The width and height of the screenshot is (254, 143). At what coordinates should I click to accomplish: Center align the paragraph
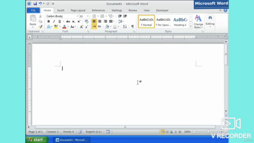tap(100, 21)
